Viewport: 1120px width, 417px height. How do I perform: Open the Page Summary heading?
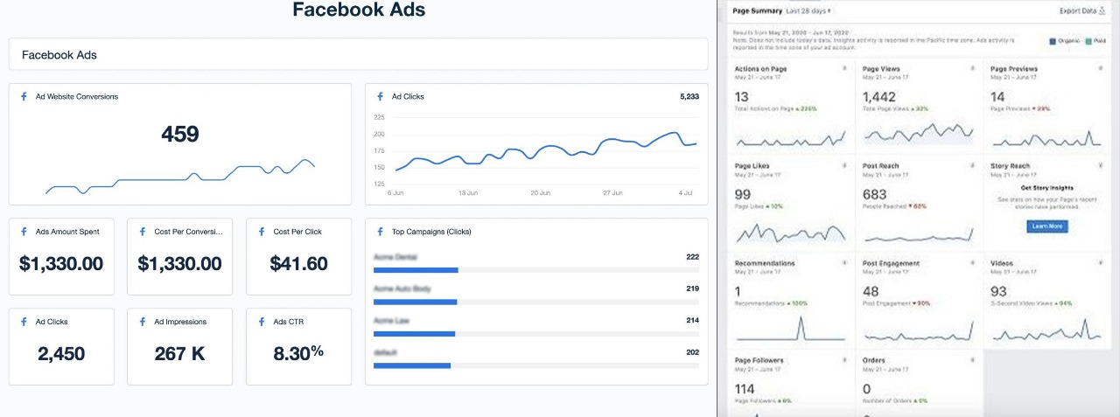755,11
